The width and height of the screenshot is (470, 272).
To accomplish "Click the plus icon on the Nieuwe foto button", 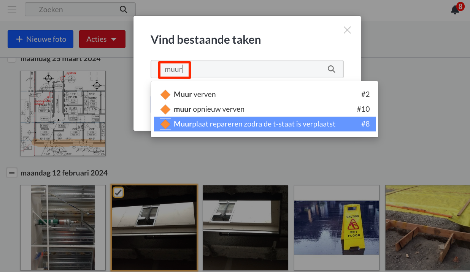I will point(20,39).
